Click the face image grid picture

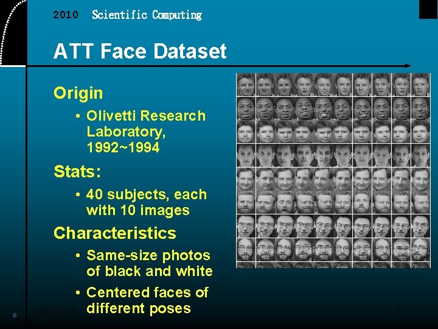tap(333, 171)
